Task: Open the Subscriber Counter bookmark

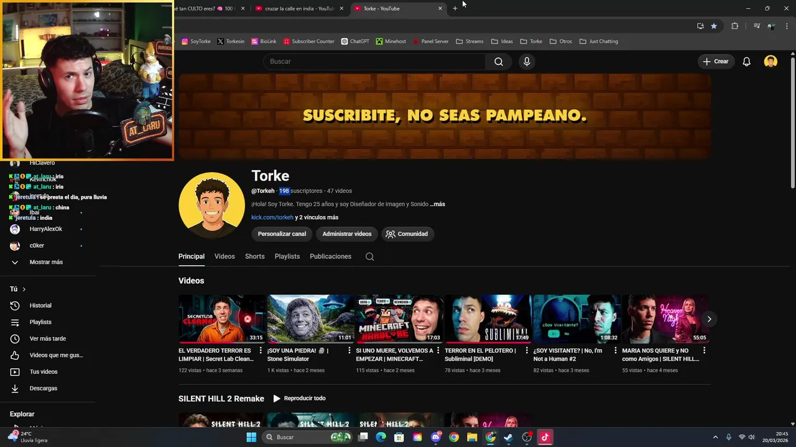Action: (309, 42)
